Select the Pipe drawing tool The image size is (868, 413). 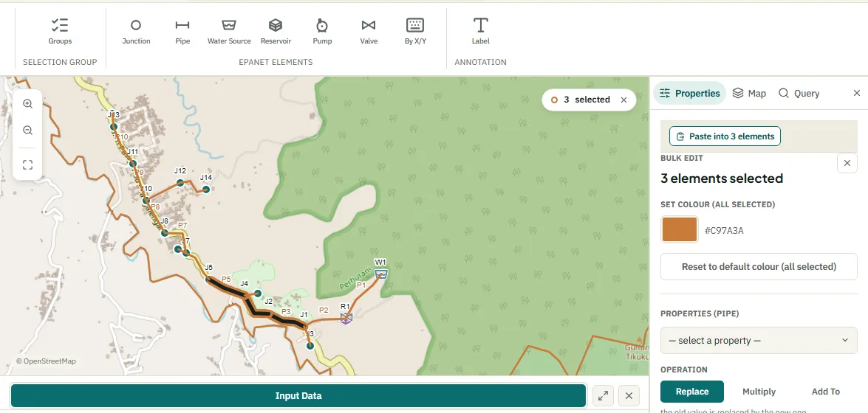(182, 32)
